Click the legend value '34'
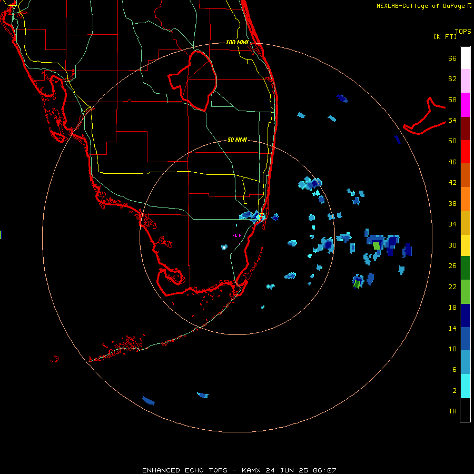This screenshot has height=474, width=474. click(452, 224)
